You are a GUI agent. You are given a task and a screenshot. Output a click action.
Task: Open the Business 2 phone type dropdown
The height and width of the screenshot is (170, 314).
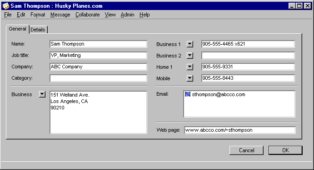point(190,56)
